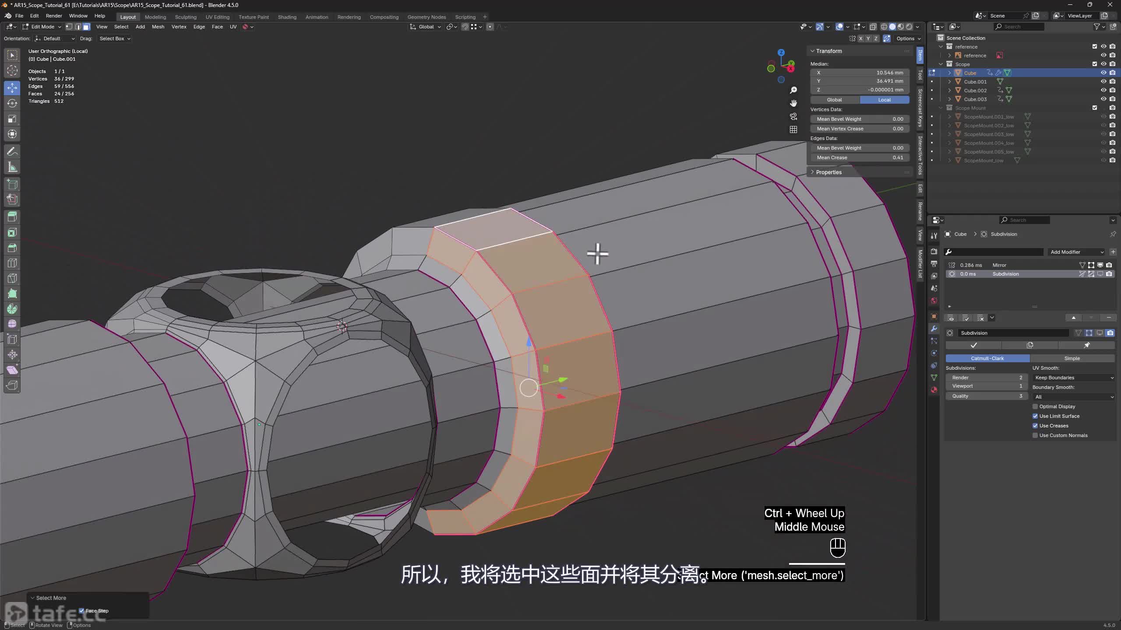The image size is (1121, 630).
Task: Activate the Annotate tool
Action: (x=12, y=152)
